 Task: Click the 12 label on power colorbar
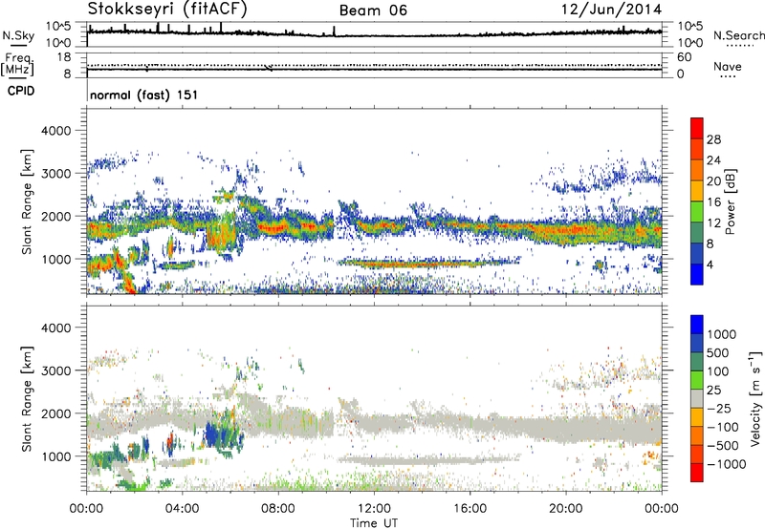713,223
